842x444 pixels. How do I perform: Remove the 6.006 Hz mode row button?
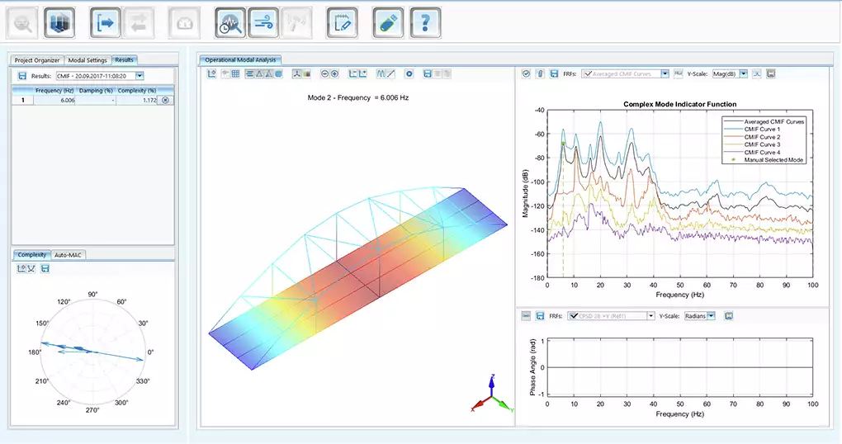[x=165, y=101]
